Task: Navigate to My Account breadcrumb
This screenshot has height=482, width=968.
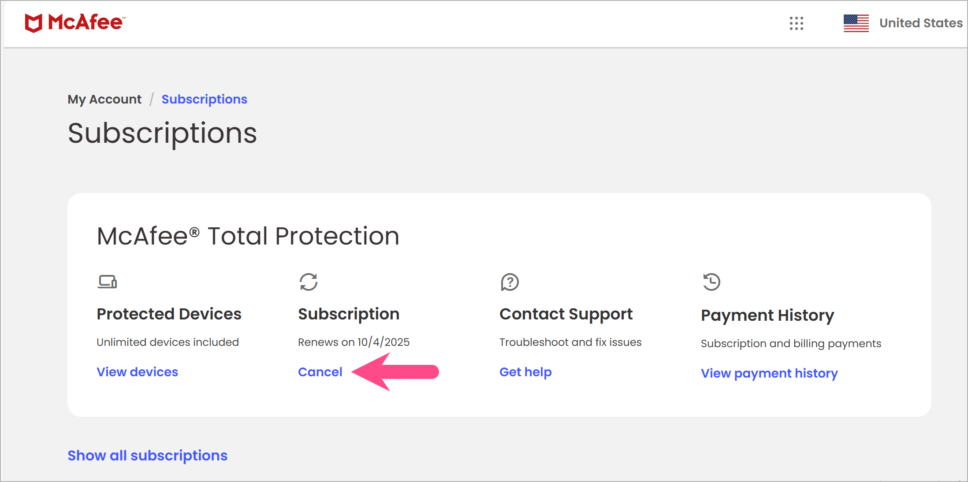Action: click(x=104, y=99)
